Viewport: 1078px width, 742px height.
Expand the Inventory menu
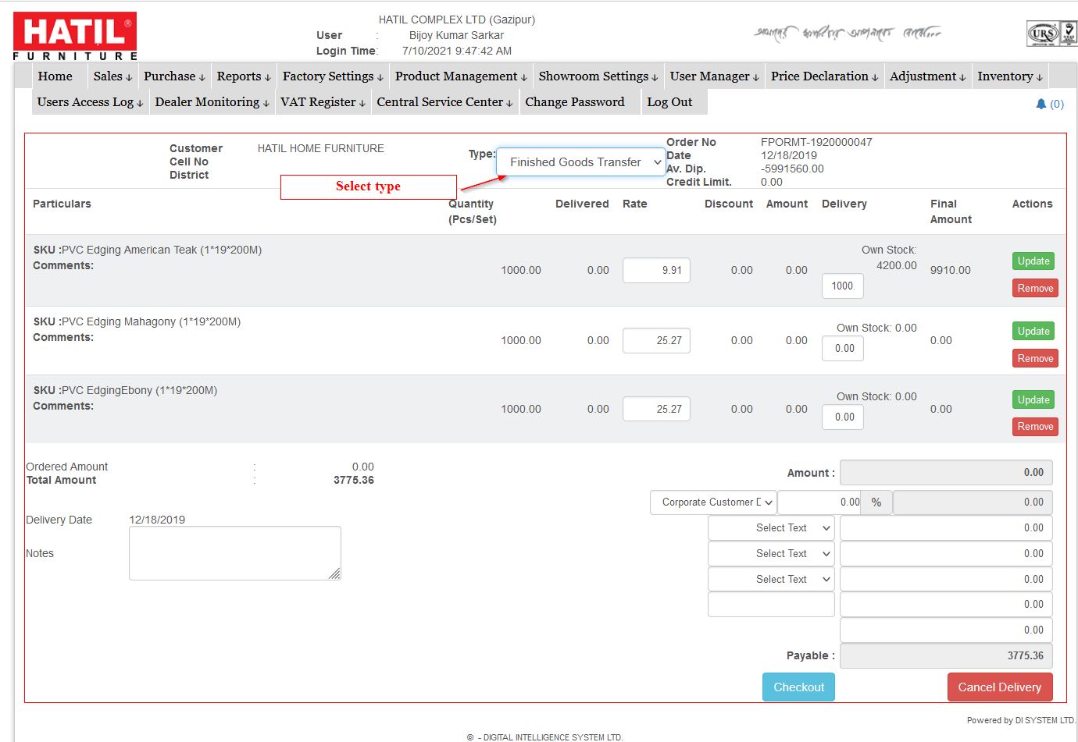[1010, 76]
